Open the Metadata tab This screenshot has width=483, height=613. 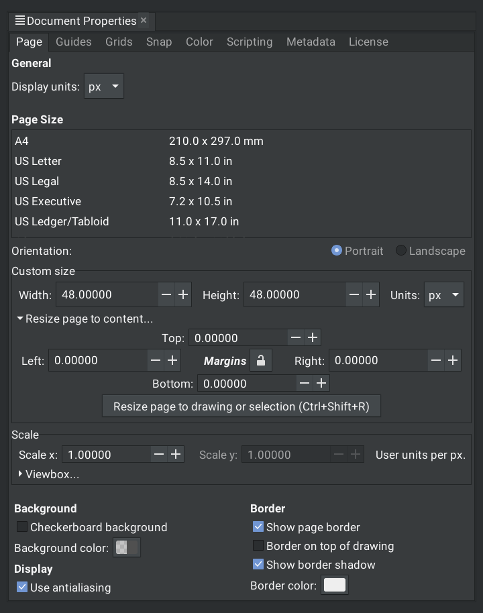pyautogui.click(x=311, y=42)
